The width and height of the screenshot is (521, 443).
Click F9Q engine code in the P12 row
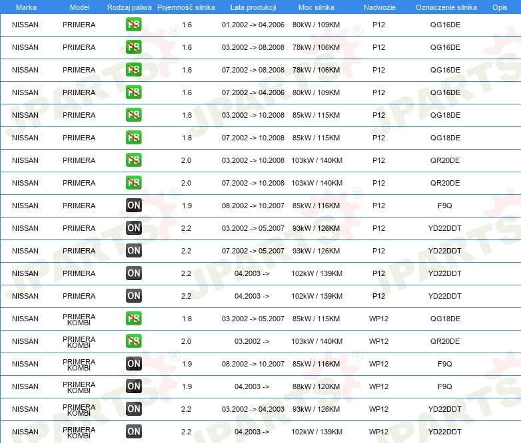tap(445, 206)
